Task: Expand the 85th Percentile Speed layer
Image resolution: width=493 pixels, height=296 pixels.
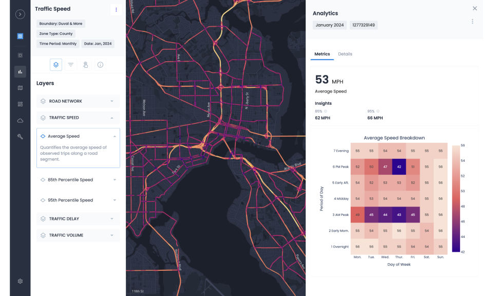Action: (115, 179)
